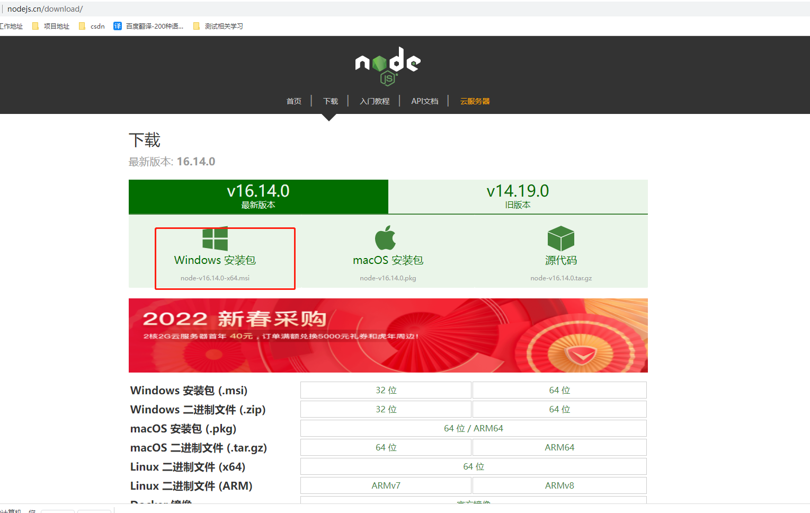
Task: Open the 项目地址 bookmark folder
Action: pos(51,26)
